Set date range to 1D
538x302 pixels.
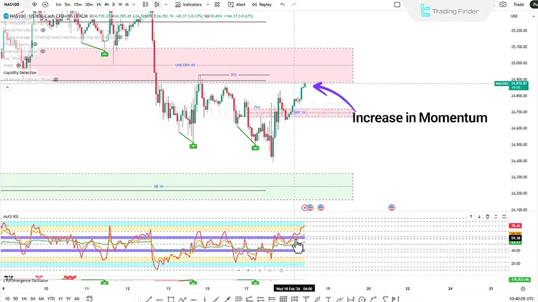[8, 299]
